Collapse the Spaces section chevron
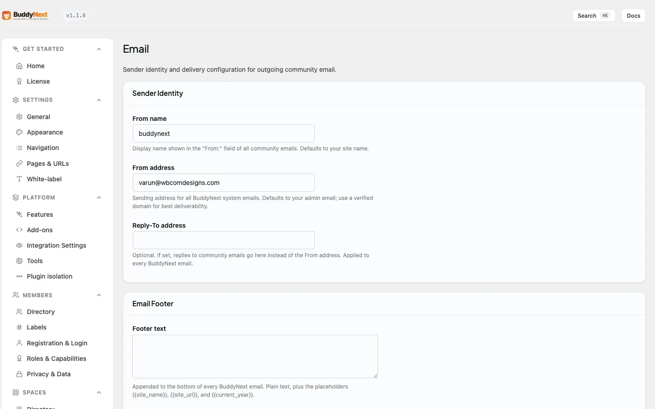 click(99, 393)
